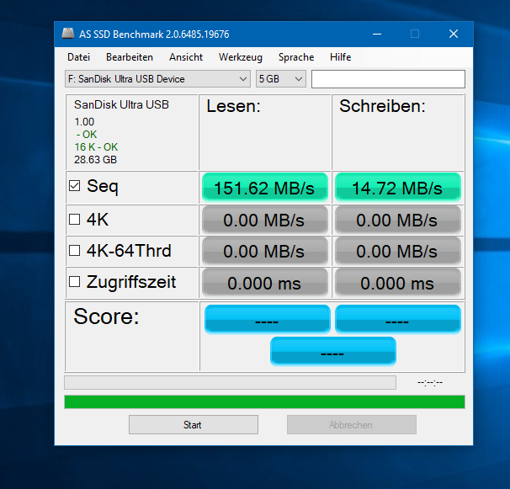Click the AS SSD Benchmark title bar icon
The height and width of the screenshot is (489, 510).
click(68, 34)
